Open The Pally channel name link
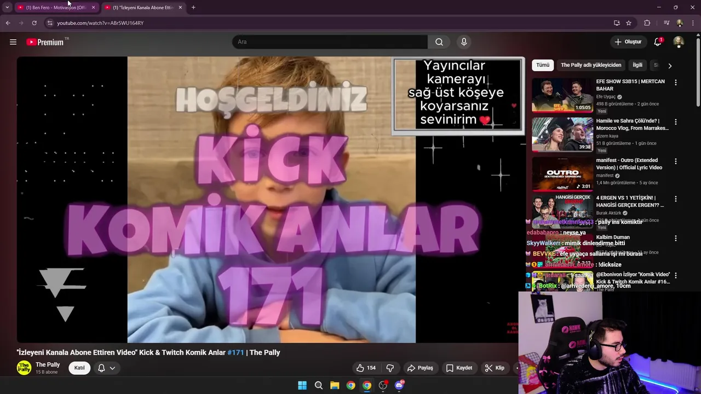Screen dimensions: 701x394 click(x=48, y=364)
